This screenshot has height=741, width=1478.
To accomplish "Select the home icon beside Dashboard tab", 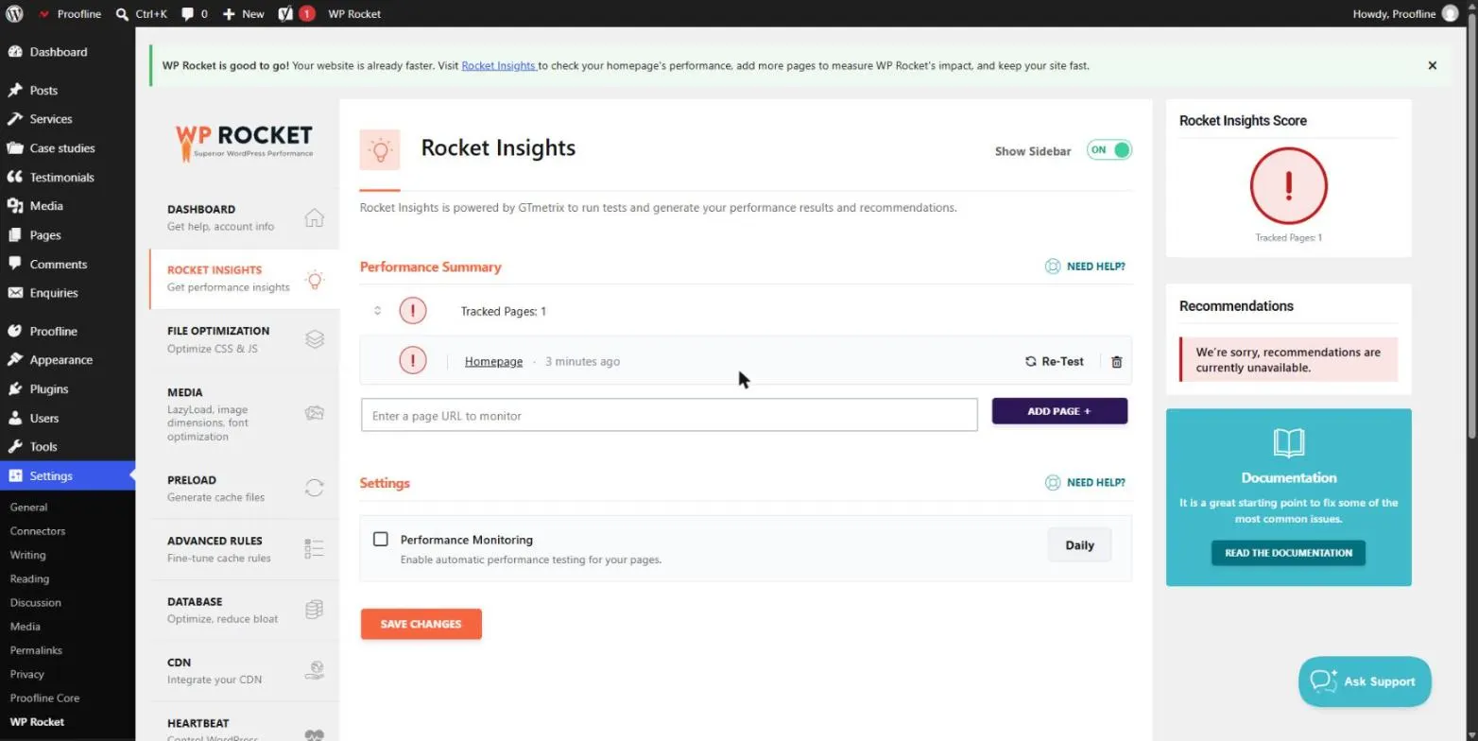I will (314, 217).
